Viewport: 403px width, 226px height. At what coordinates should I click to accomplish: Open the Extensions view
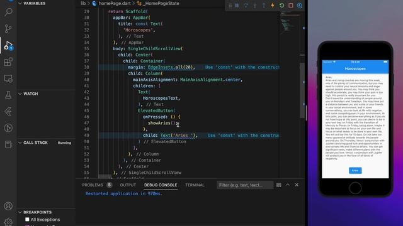click(x=8, y=62)
